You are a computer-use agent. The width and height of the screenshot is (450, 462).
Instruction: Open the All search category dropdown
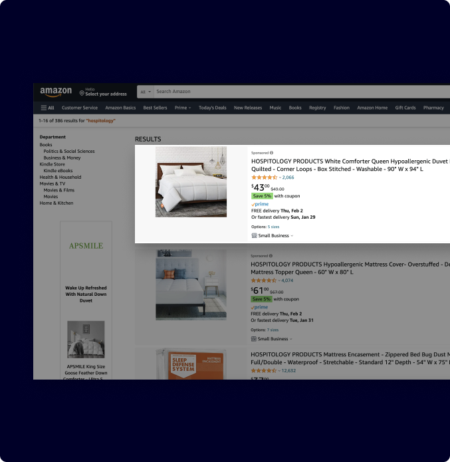pos(146,92)
